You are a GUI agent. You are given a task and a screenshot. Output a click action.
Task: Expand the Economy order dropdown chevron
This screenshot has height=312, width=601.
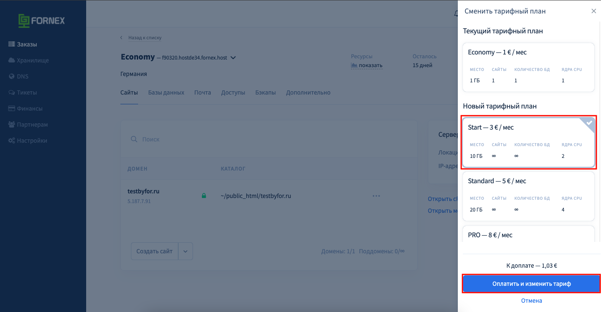pyautogui.click(x=233, y=58)
